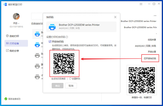Minimize the application window
The width and height of the screenshot is (163, 106).
[149, 4]
